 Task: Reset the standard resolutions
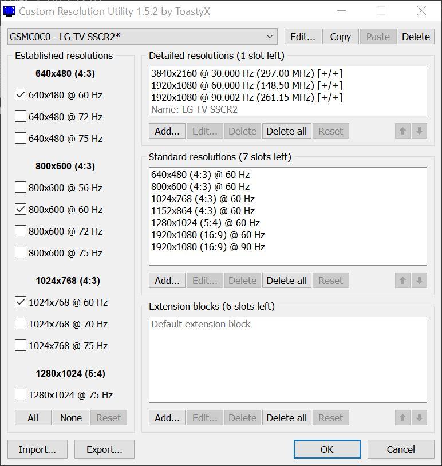pyautogui.click(x=331, y=281)
